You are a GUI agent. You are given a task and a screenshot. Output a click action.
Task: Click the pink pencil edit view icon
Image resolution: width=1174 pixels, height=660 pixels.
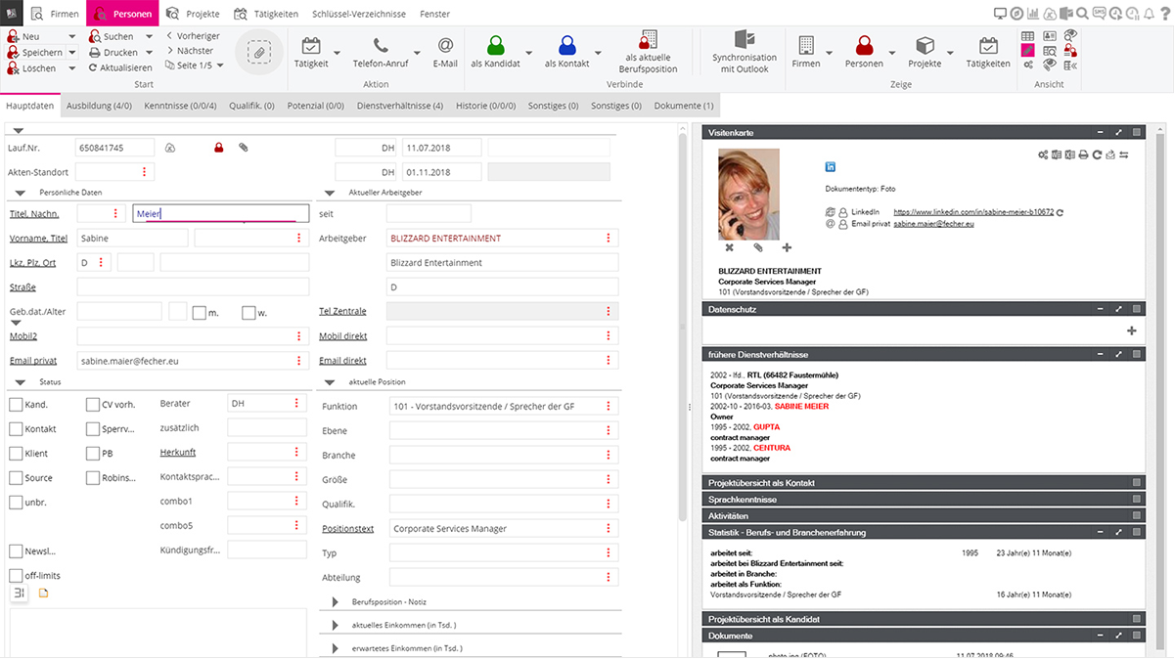(x=1028, y=50)
